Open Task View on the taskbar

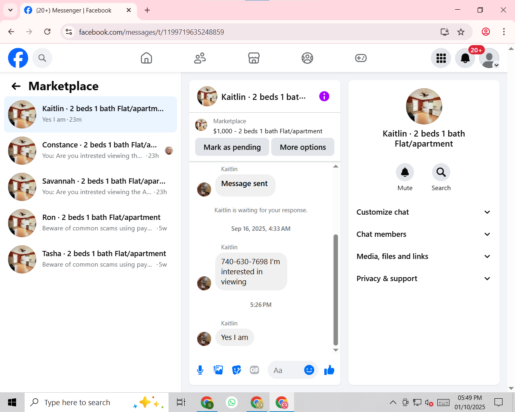click(x=181, y=402)
